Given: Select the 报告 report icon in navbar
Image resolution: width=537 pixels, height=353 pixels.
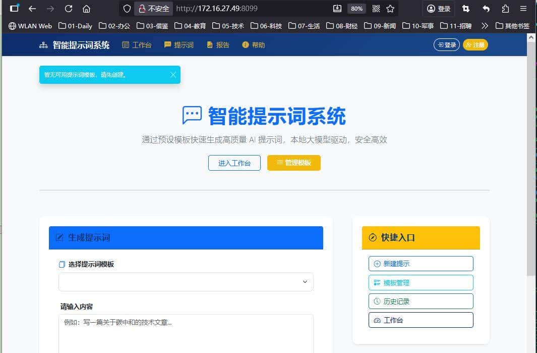Looking at the screenshot, I should tap(209, 44).
